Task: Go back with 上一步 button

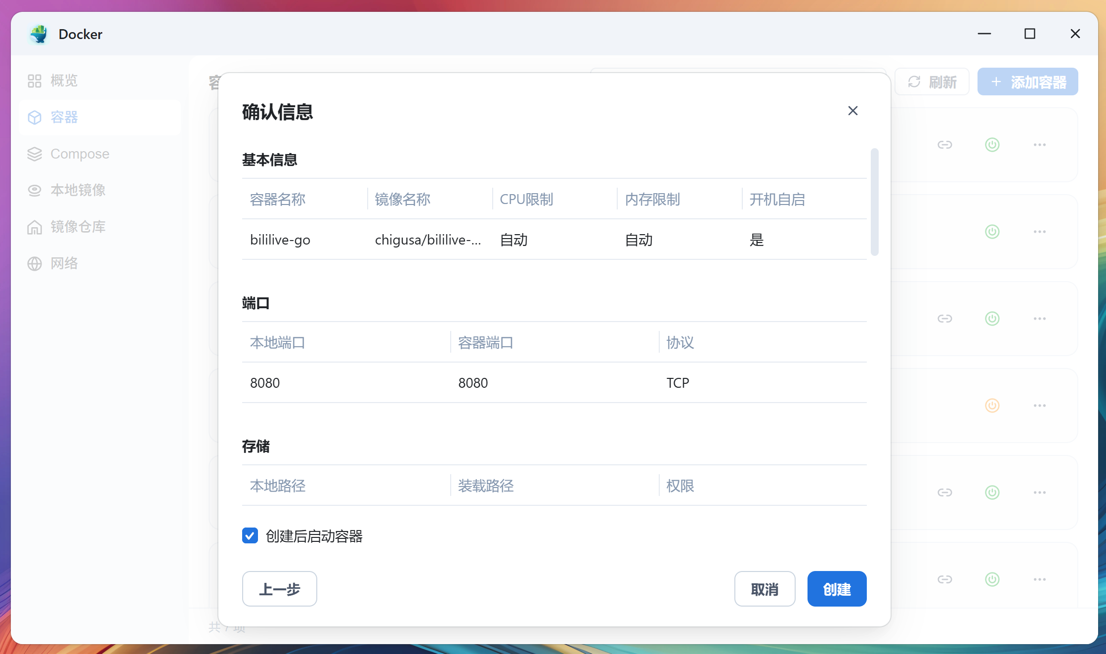Action: click(x=279, y=589)
